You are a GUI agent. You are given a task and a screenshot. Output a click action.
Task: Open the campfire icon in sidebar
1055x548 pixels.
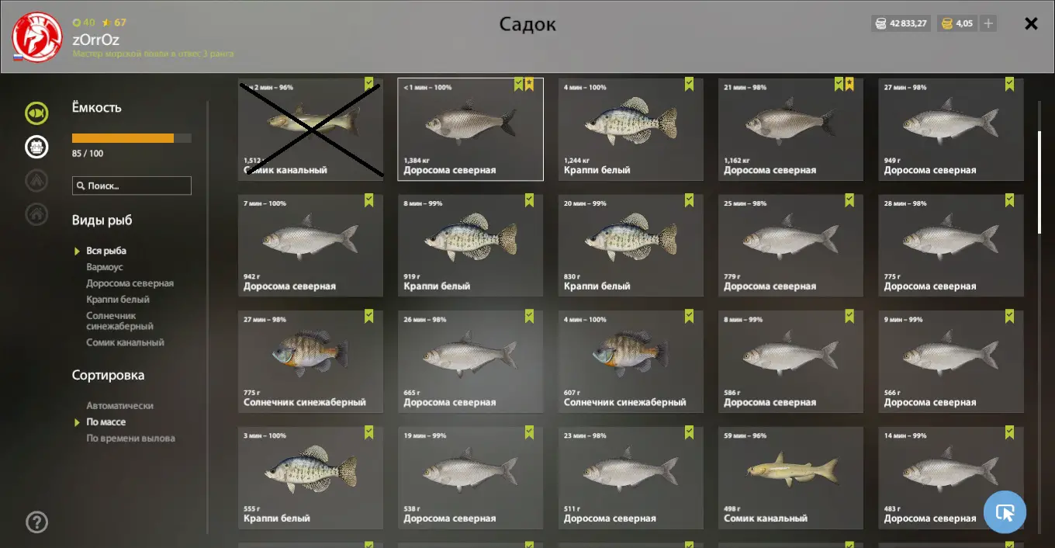pyautogui.click(x=36, y=180)
